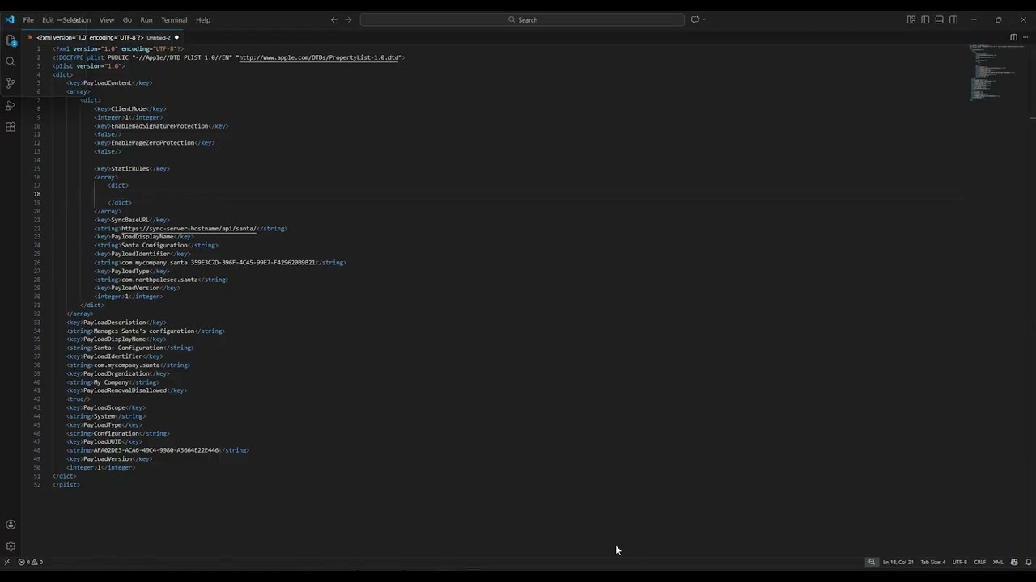1036x582 pixels.
Task: Click line number 18 in the gutter
Action: [x=37, y=194]
